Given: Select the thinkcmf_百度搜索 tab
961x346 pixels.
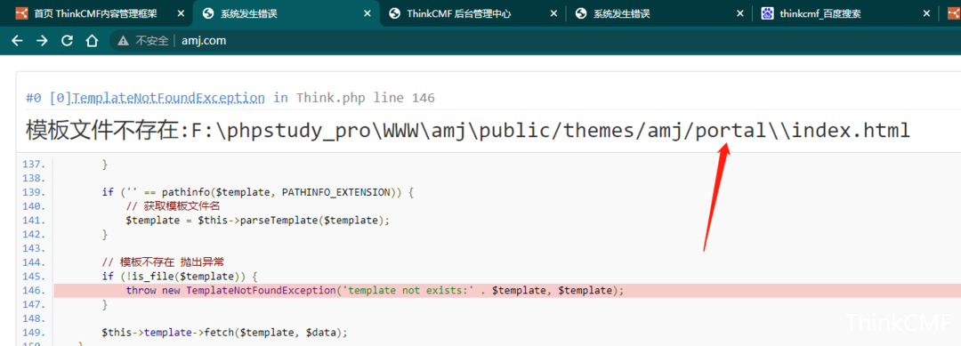Looking at the screenshot, I should click(820, 13).
